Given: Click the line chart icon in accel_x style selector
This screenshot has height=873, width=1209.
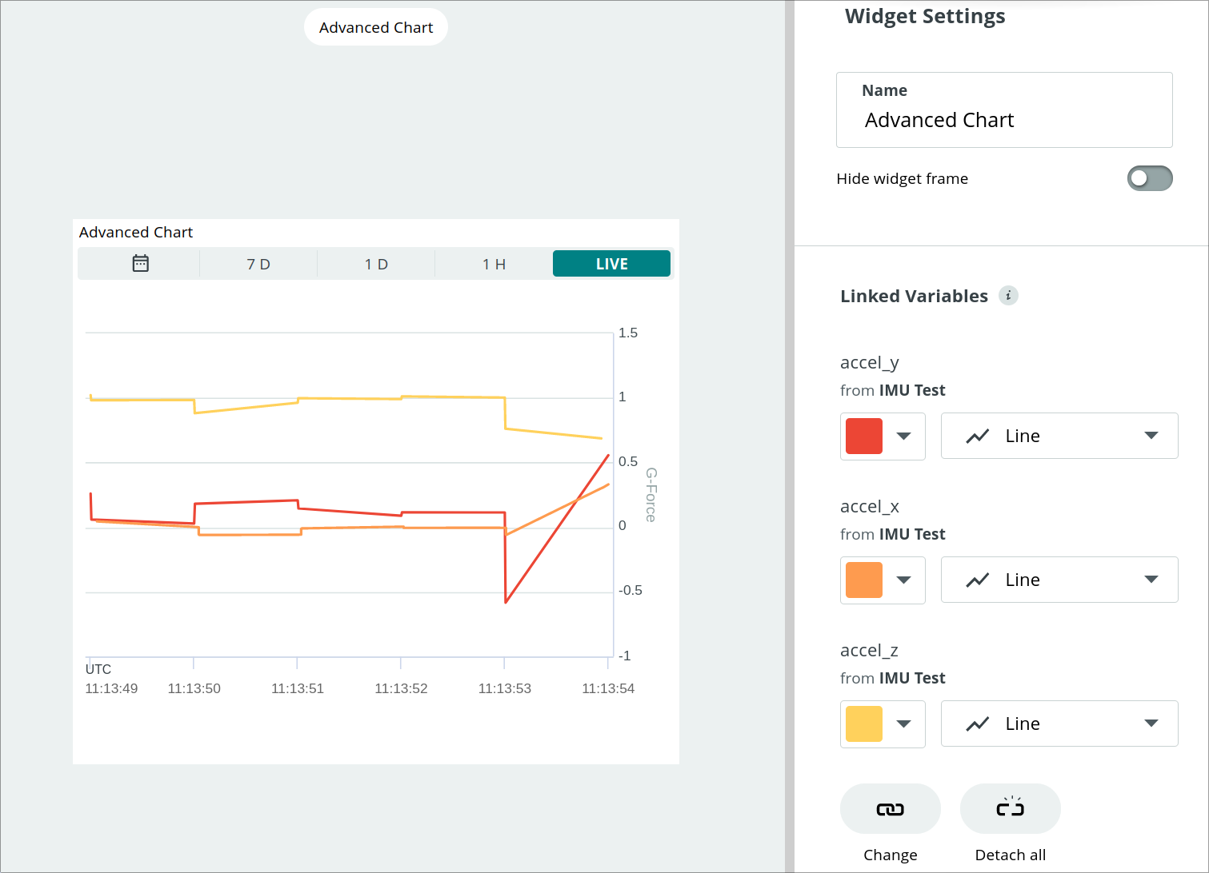Looking at the screenshot, I should (x=978, y=580).
